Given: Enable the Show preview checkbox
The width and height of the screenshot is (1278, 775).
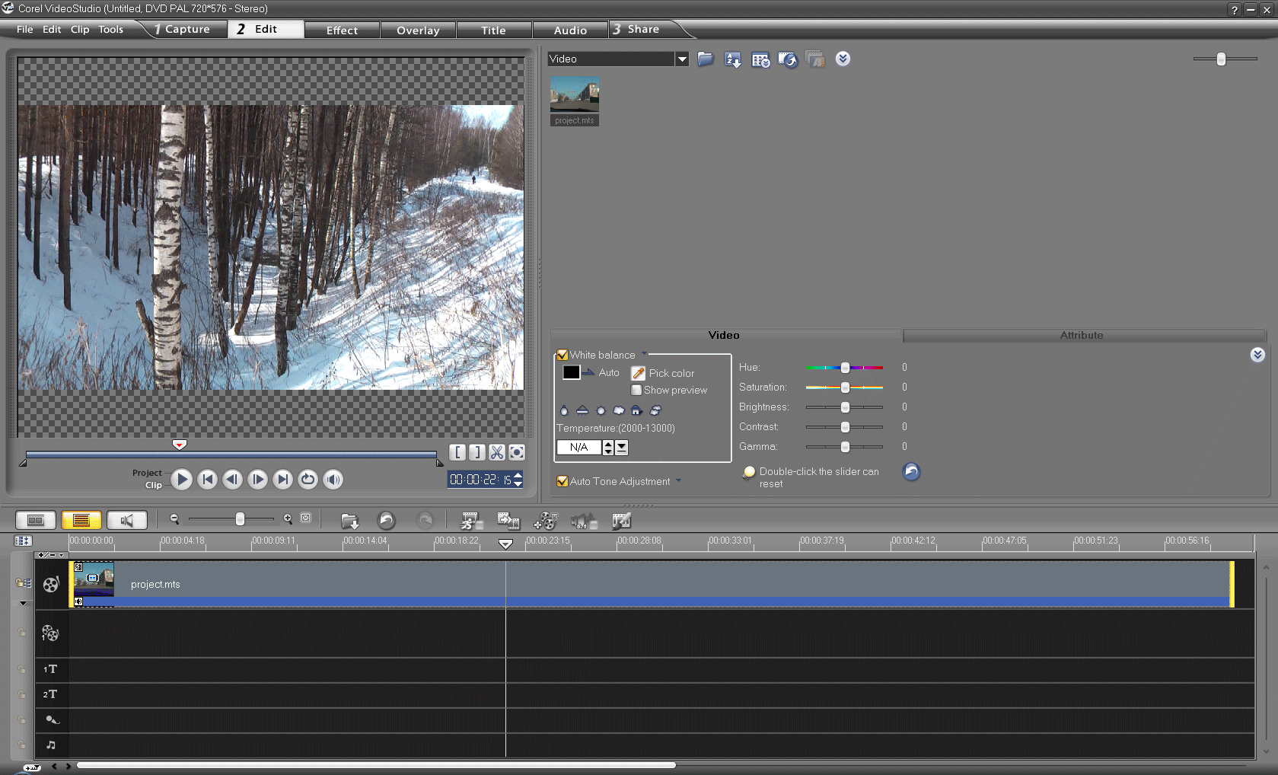Looking at the screenshot, I should [636, 390].
